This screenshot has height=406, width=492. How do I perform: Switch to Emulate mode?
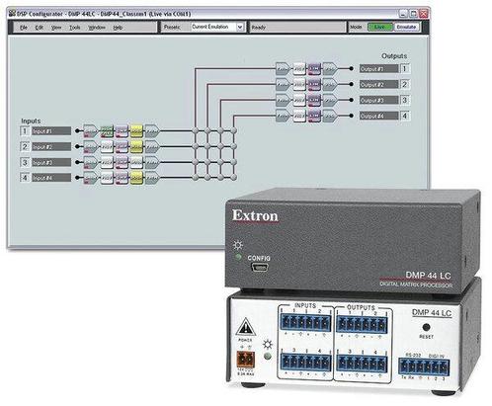407,27
